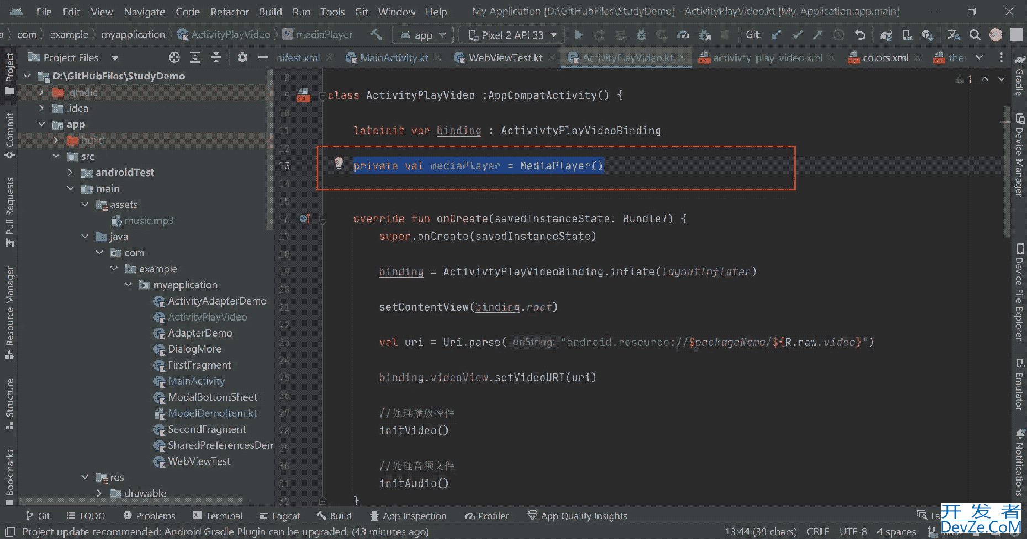The image size is (1027, 539).
Task: Click Git commit checkmark icon
Action: click(797, 35)
